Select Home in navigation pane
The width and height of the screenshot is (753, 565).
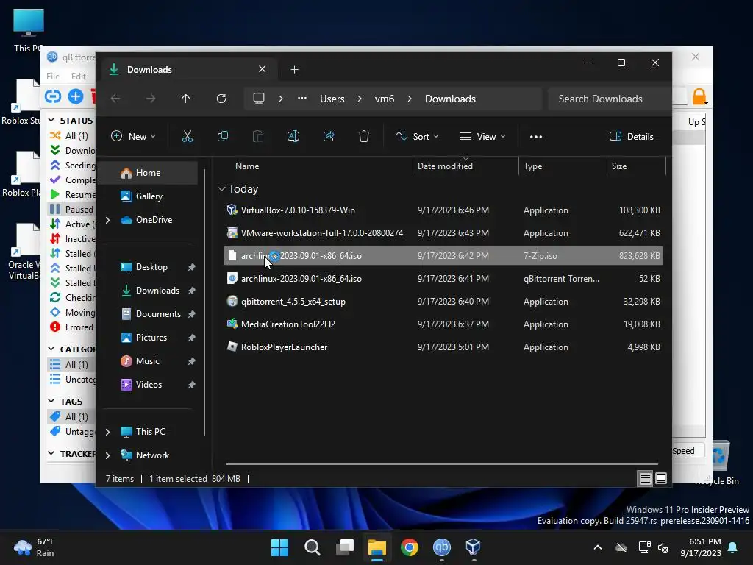148,173
